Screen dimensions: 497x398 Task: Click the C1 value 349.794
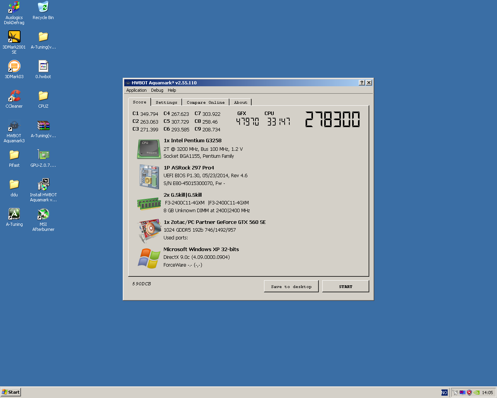149,114
